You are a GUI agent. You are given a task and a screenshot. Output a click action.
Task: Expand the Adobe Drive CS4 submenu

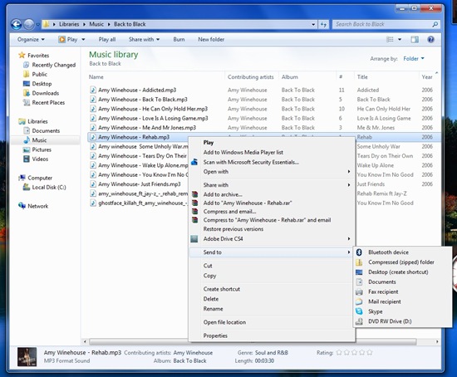tap(349, 238)
